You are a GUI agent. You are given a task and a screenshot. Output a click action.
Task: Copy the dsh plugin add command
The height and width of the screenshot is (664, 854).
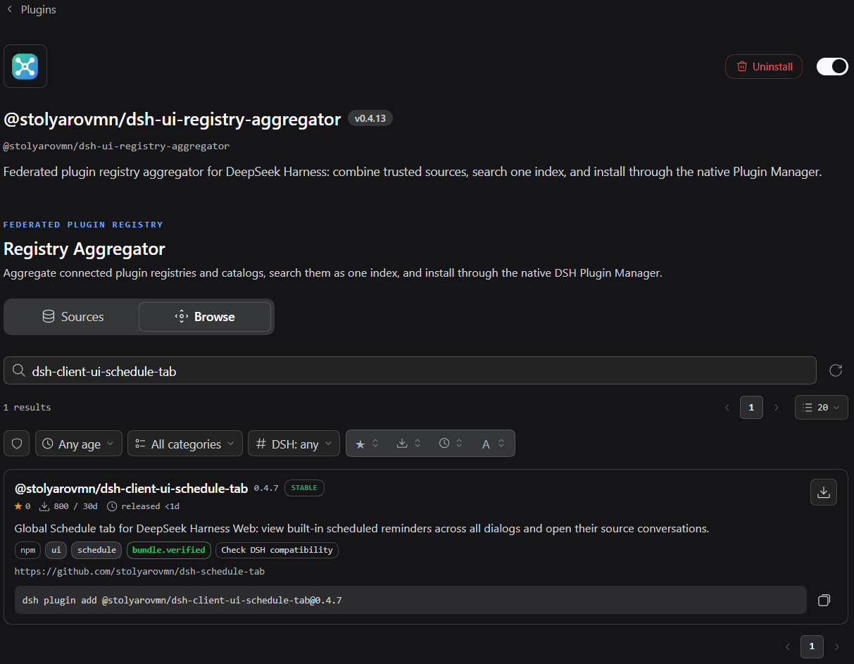pyautogui.click(x=824, y=600)
